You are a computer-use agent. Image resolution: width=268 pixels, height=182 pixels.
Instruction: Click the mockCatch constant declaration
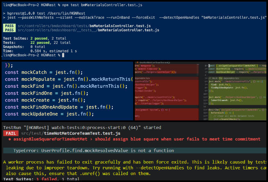click(x=44, y=72)
